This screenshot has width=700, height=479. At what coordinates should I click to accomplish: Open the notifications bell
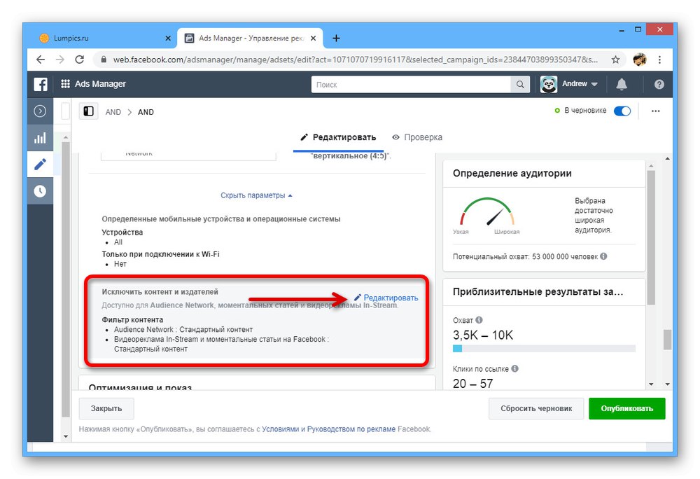click(622, 84)
